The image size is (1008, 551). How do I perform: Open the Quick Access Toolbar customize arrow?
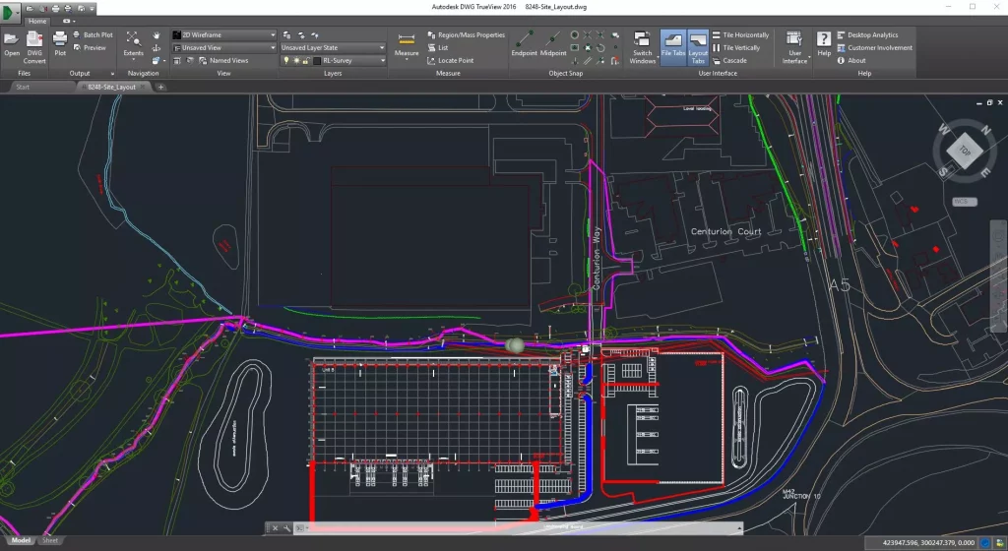pos(92,8)
